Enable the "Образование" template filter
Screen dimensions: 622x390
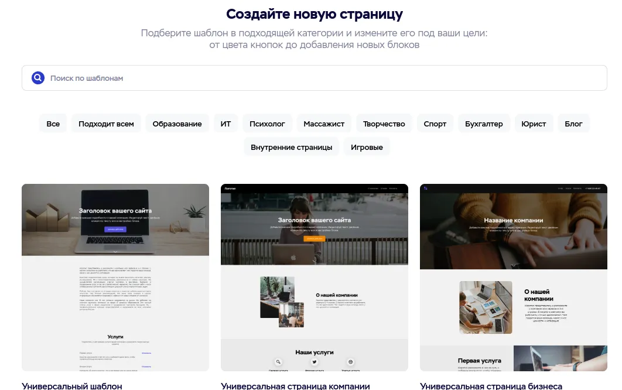[x=177, y=124]
